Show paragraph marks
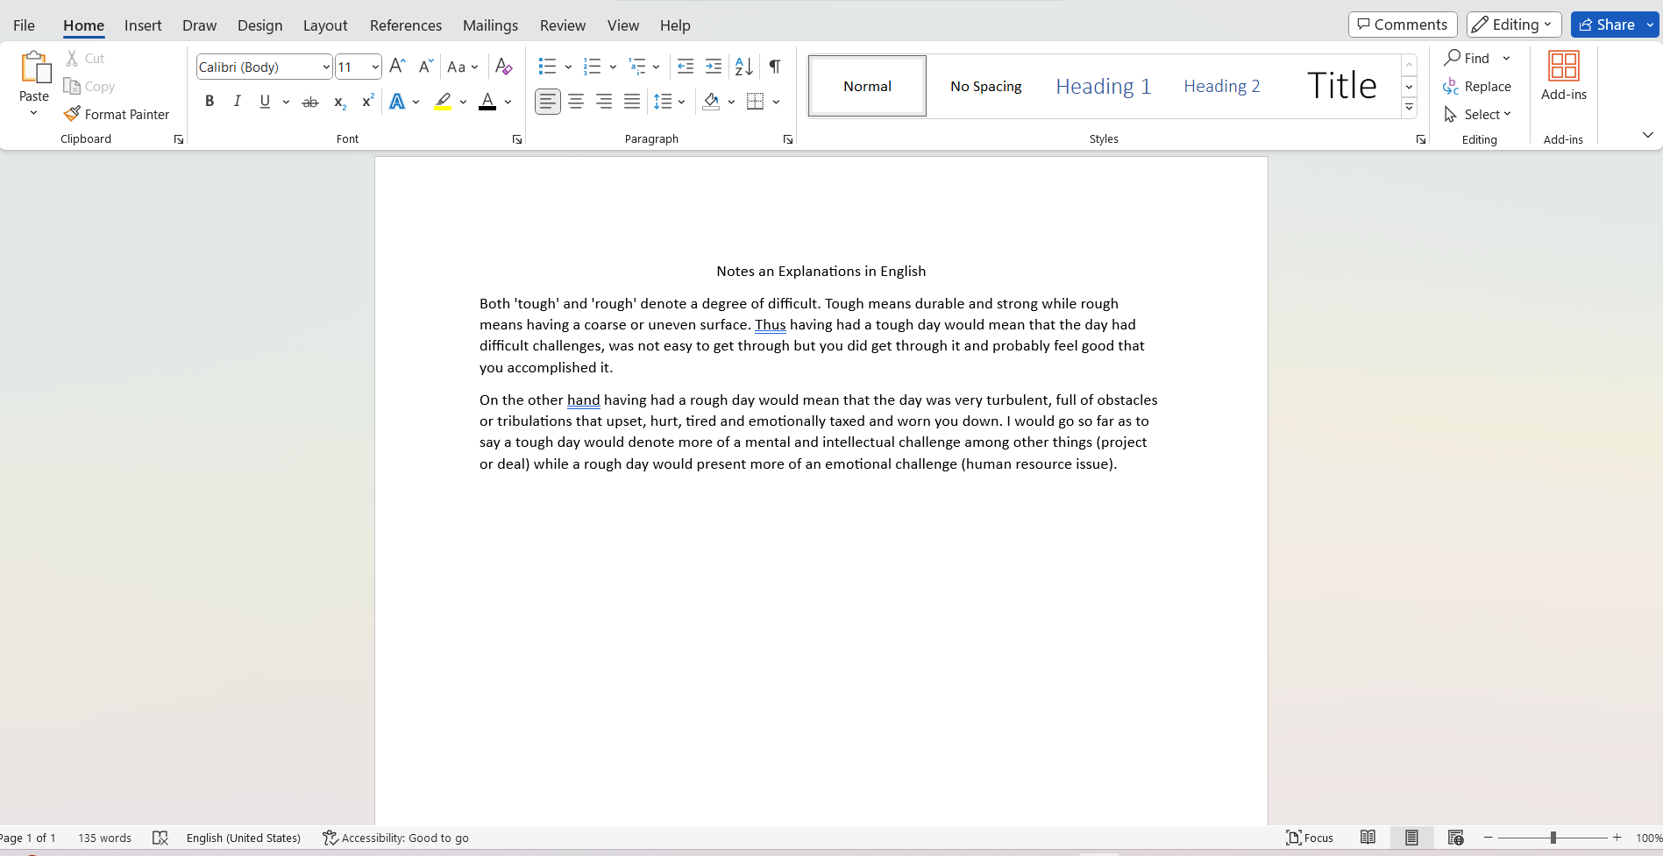The width and height of the screenshot is (1663, 856). [774, 66]
